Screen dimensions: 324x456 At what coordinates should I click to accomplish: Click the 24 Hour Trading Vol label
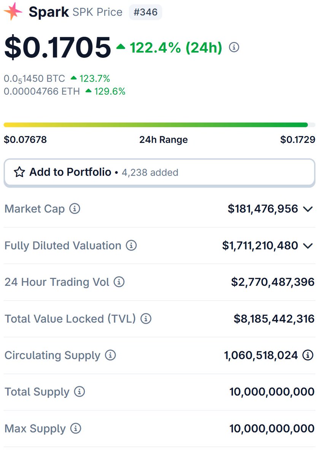57,282
